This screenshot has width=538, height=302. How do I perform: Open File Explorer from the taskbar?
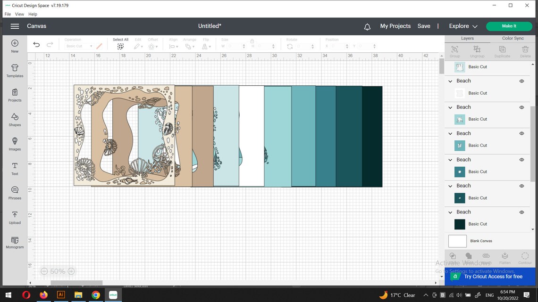point(78,295)
